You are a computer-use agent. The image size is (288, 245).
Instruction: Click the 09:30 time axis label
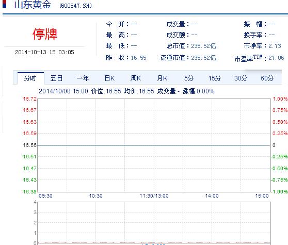(x=45, y=196)
